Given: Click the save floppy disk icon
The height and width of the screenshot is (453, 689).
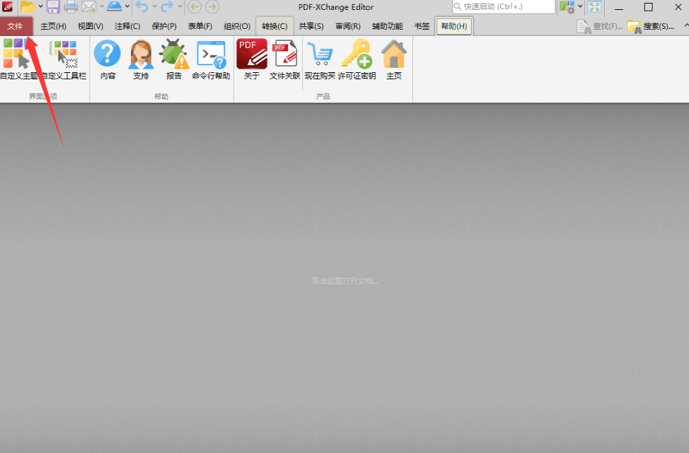Looking at the screenshot, I should coord(53,6).
